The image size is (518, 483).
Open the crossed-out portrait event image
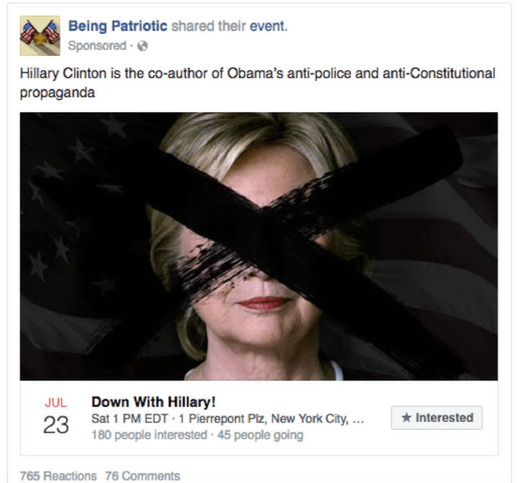pyautogui.click(x=259, y=247)
